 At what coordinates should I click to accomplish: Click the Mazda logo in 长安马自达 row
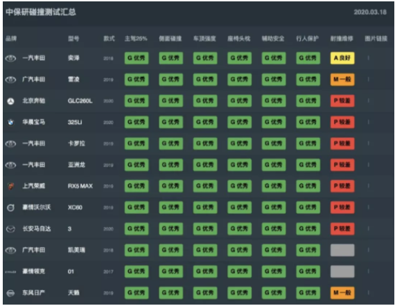[10, 229]
